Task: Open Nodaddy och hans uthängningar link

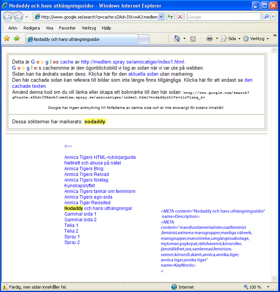Action: pos(98,208)
